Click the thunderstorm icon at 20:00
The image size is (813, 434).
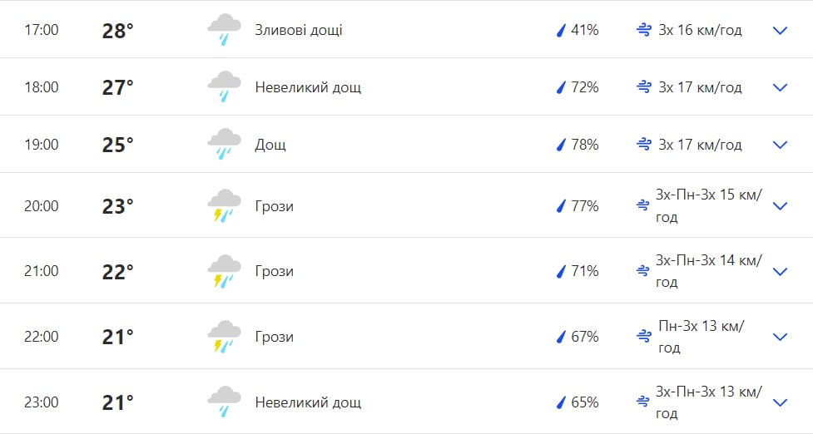click(x=224, y=206)
